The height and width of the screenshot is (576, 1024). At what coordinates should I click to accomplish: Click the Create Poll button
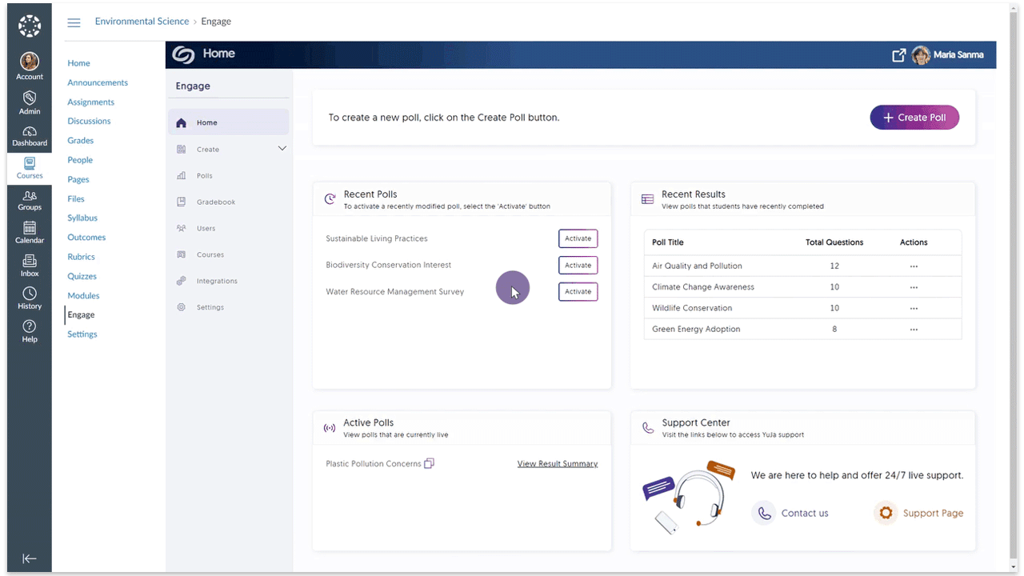click(x=914, y=118)
